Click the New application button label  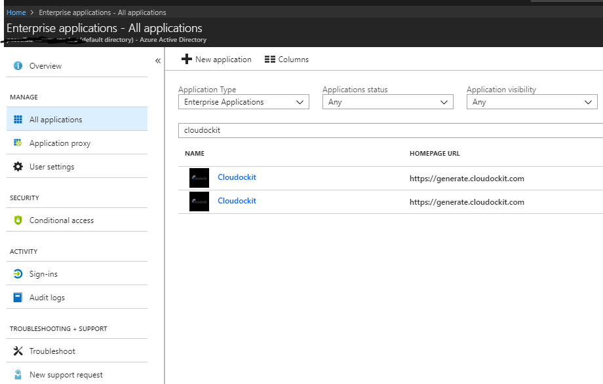pos(223,59)
